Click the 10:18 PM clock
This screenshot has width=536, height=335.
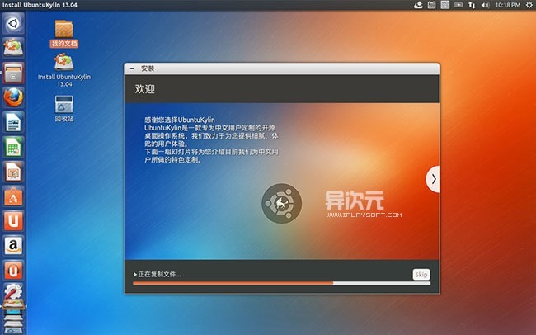tap(508, 5)
